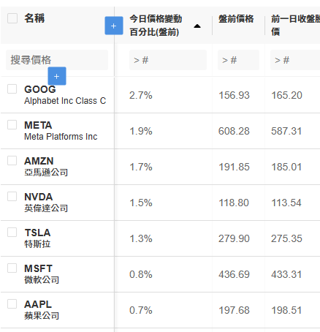Sort by 今日價格變動百分比(盤前) column header
Image resolution: width=320 pixels, height=332 pixels.
click(156, 26)
